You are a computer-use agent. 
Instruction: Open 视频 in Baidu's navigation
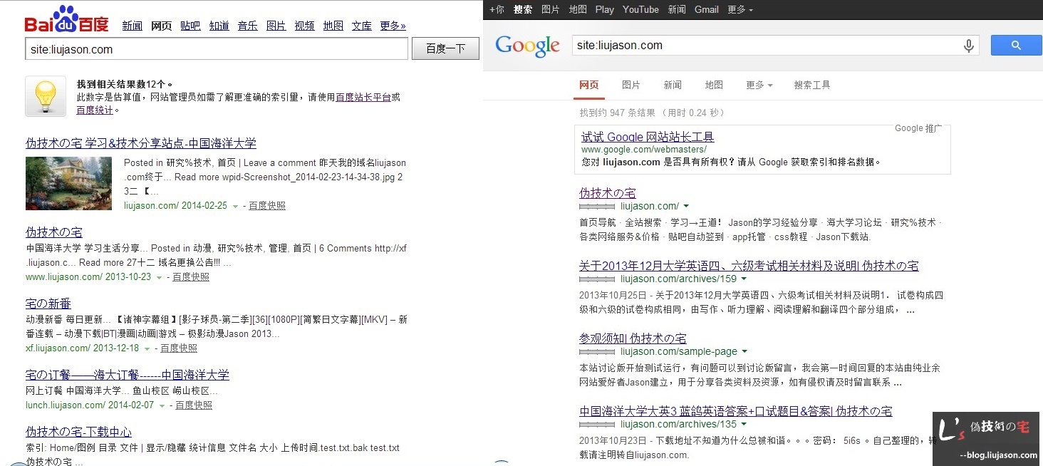(x=305, y=26)
